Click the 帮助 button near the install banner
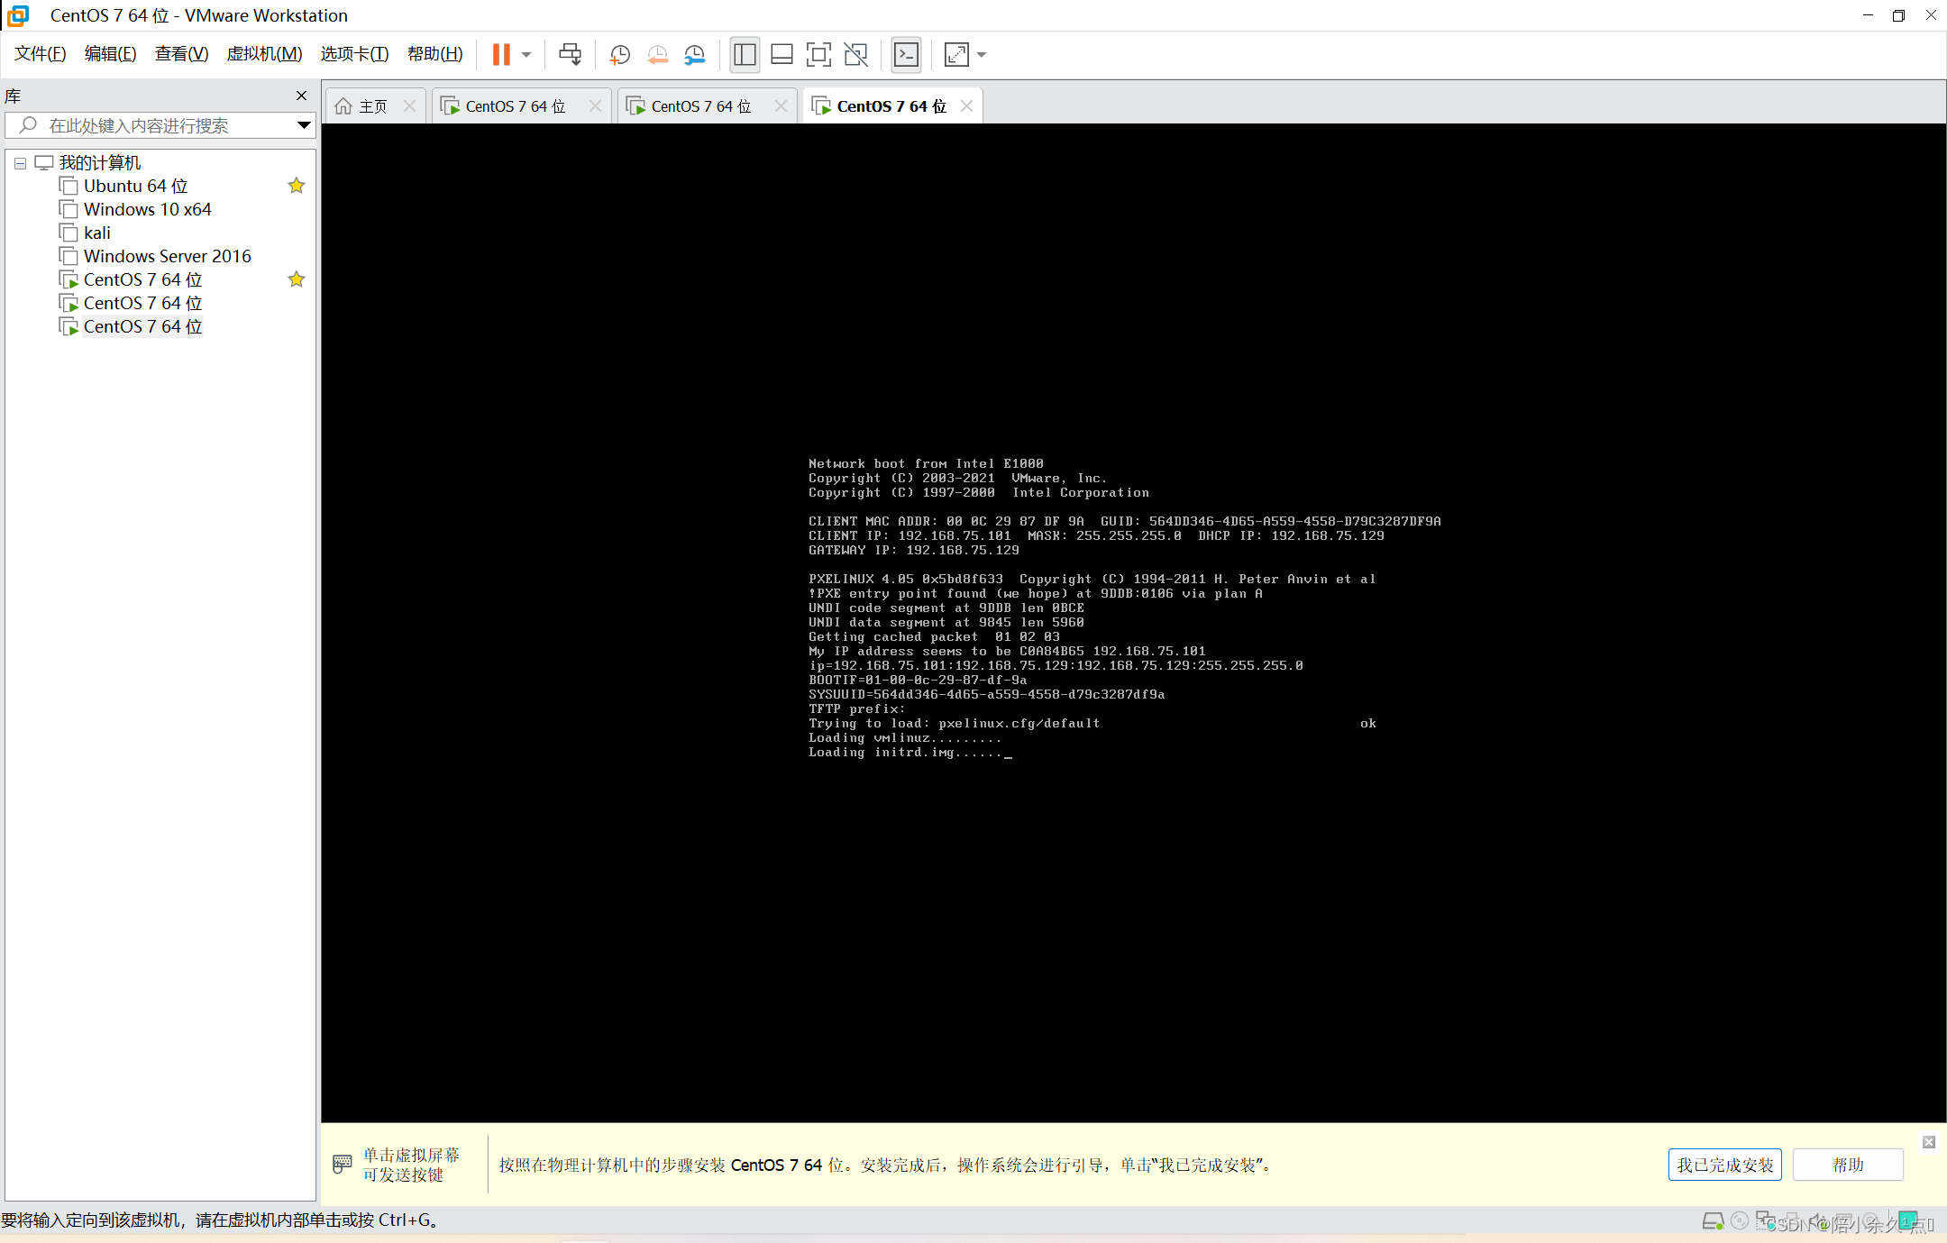Viewport: 1947px width, 1243px height. point(1847,1165)
